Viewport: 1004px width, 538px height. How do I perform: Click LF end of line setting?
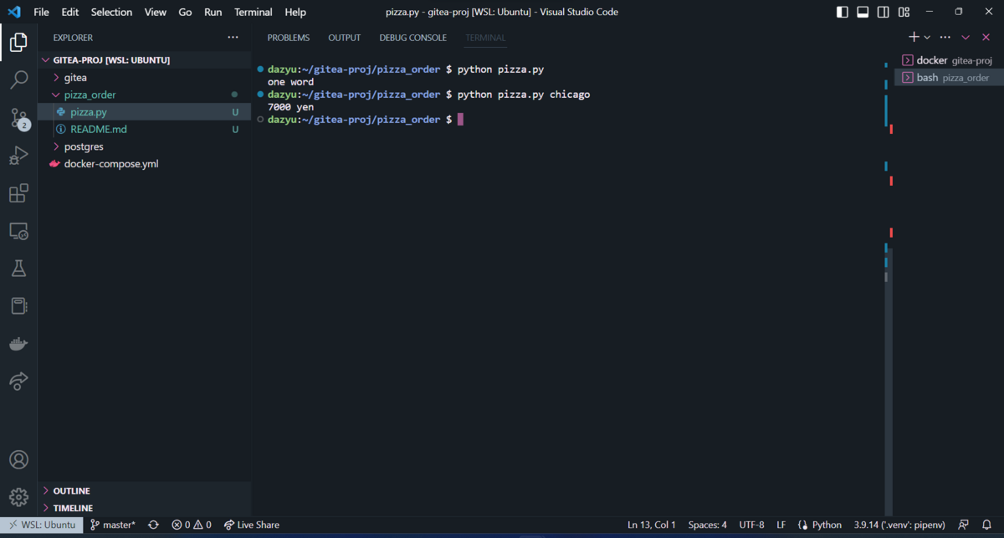tap(781, 525)
